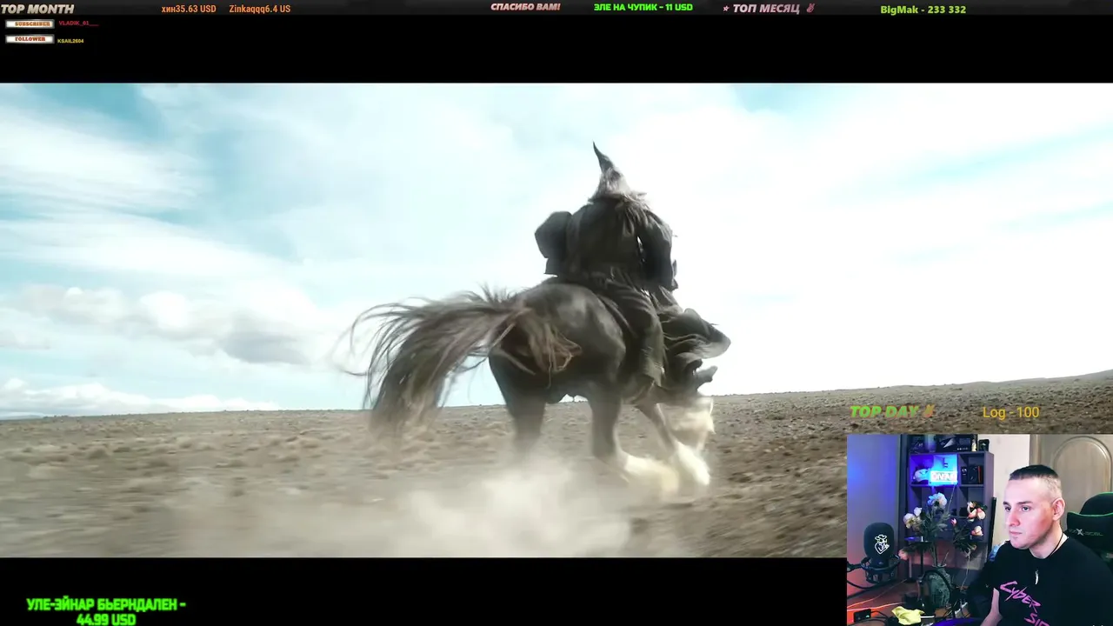This screenshot has width=1113, height=626.
Task: Click the main video of the horse rider
Action: click(556, 320)
